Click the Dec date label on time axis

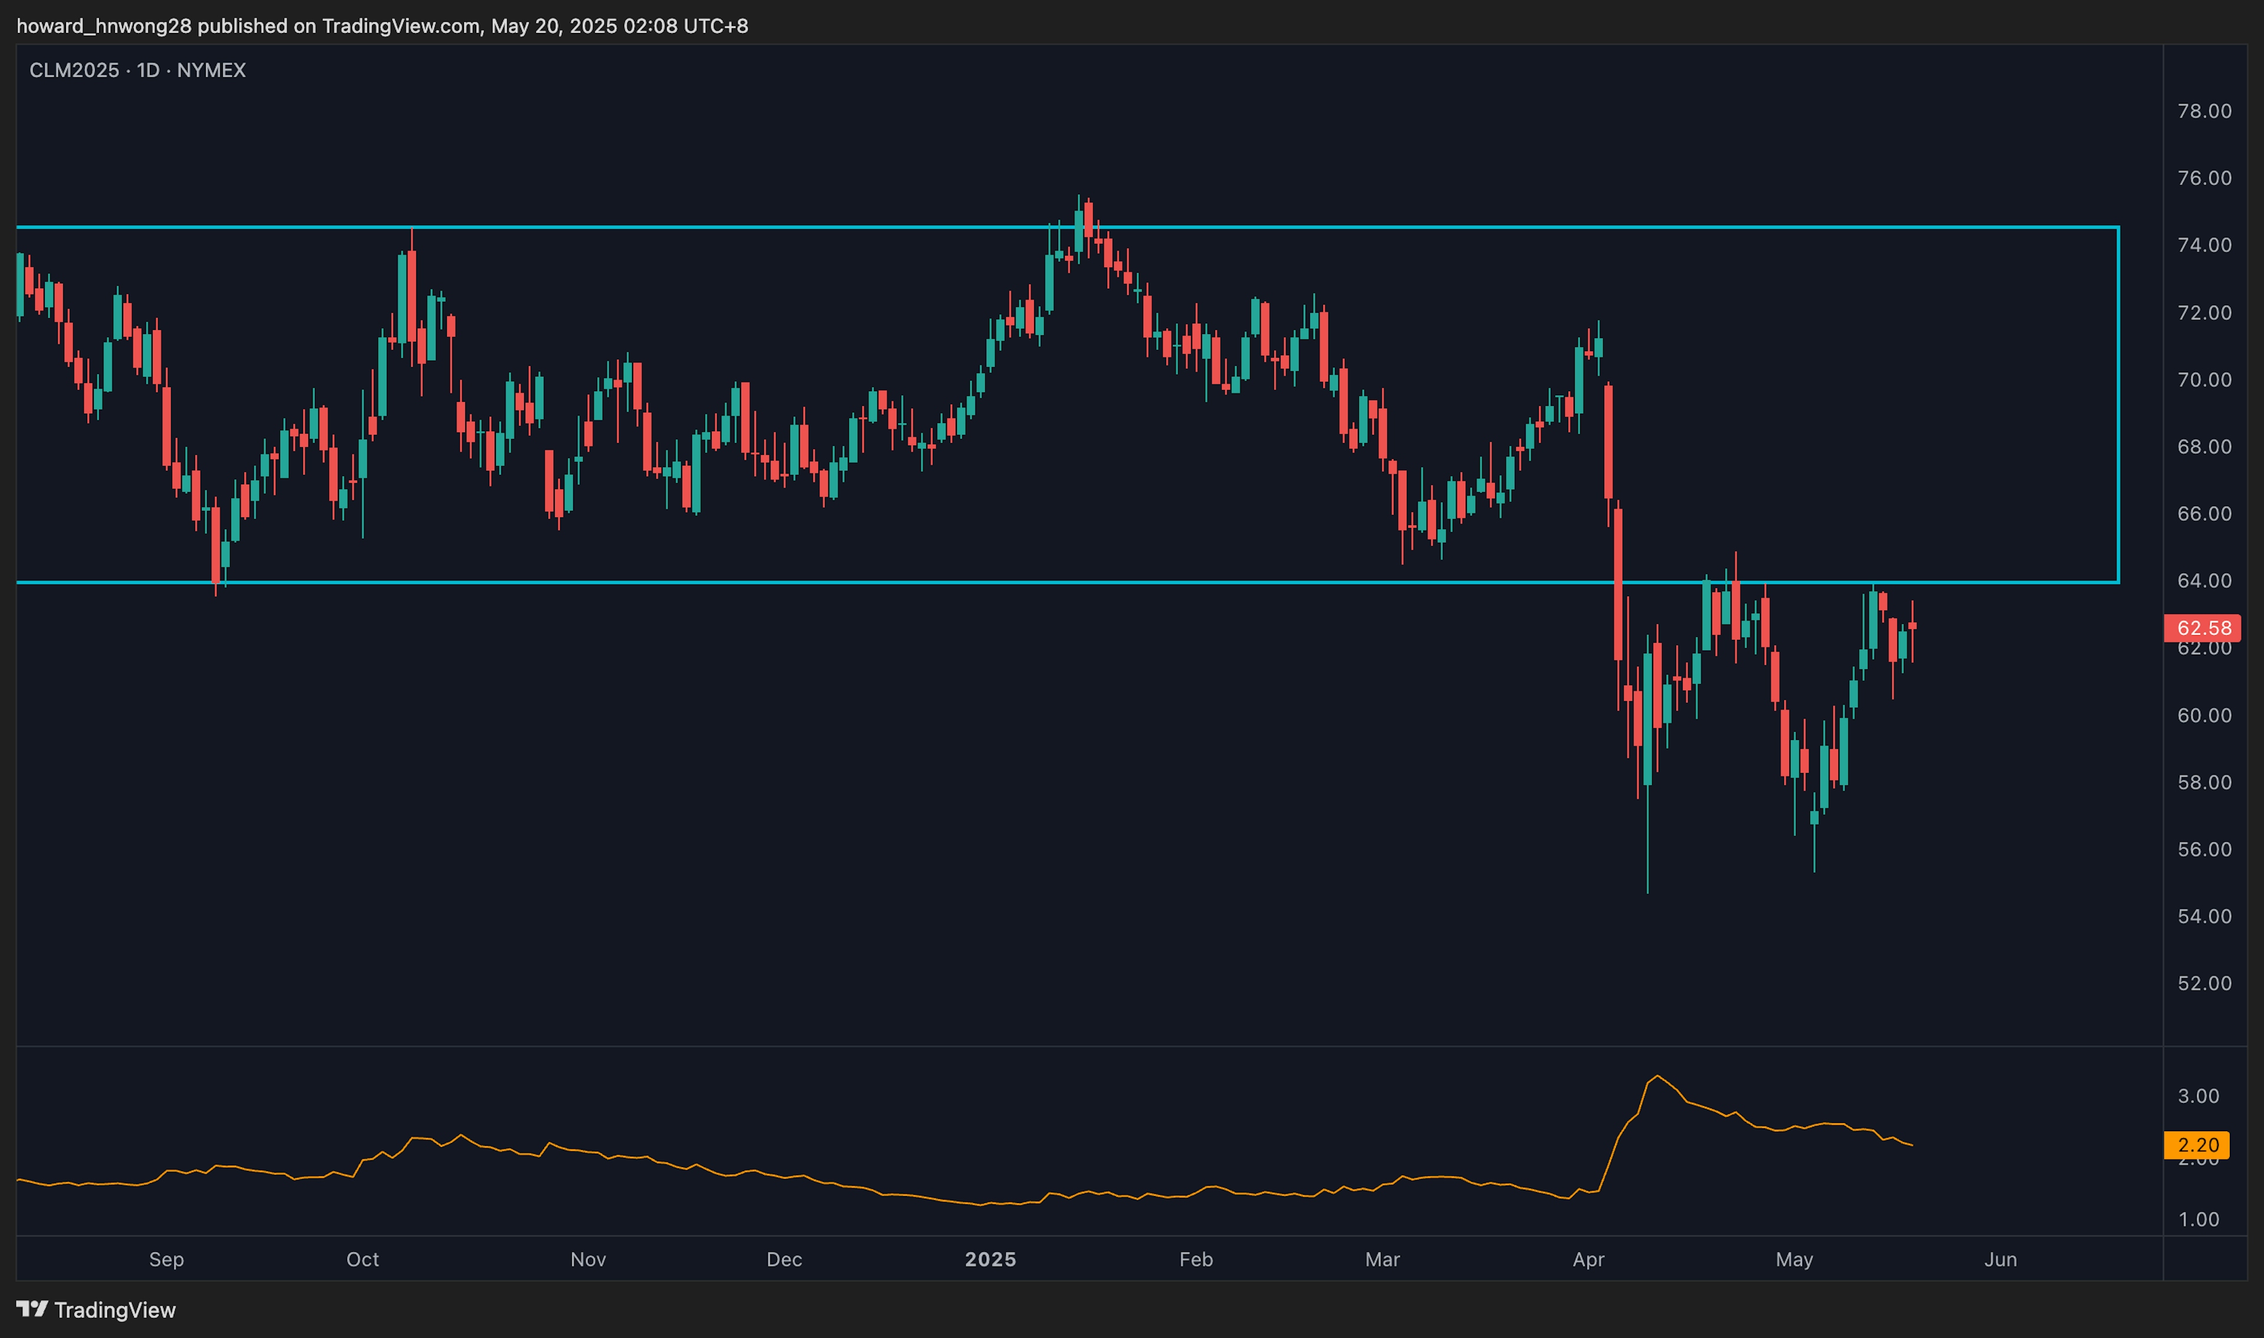coord(784,1260)
